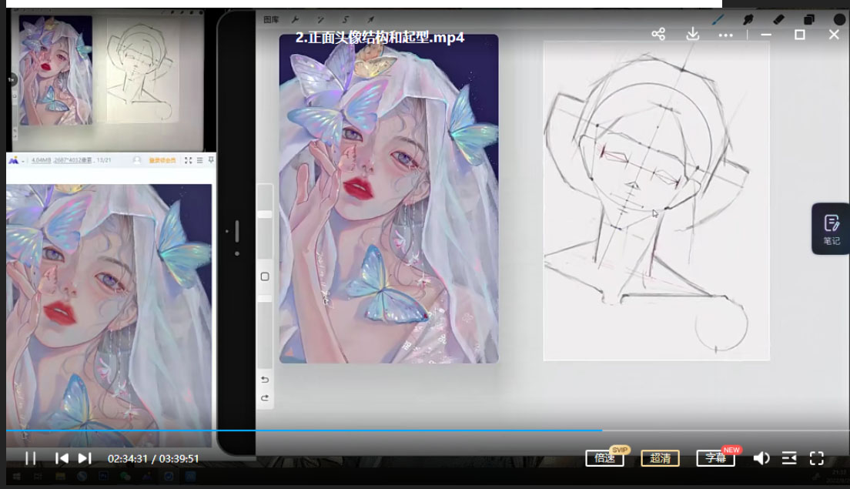Skip to the previous video

(62, 459)
